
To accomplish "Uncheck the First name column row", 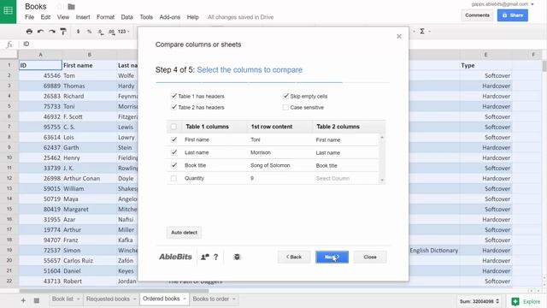I will (x=174, y=139).
